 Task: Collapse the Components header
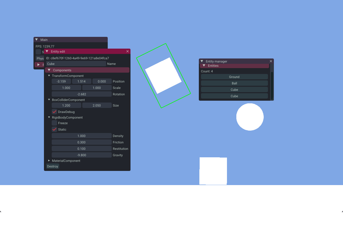click(x=87, y=70)
